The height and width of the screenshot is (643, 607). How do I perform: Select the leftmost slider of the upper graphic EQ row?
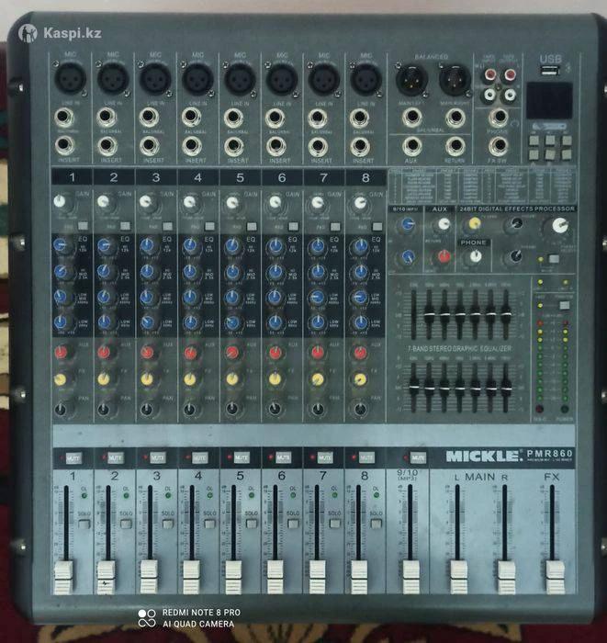tap(413, 315)
